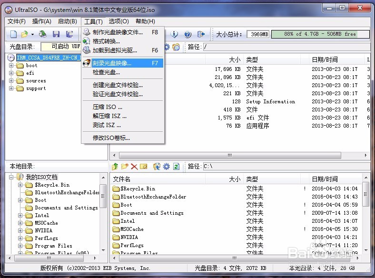
Task: Click the 可启动 UDF disc type field
Action: tap(61, 47)
